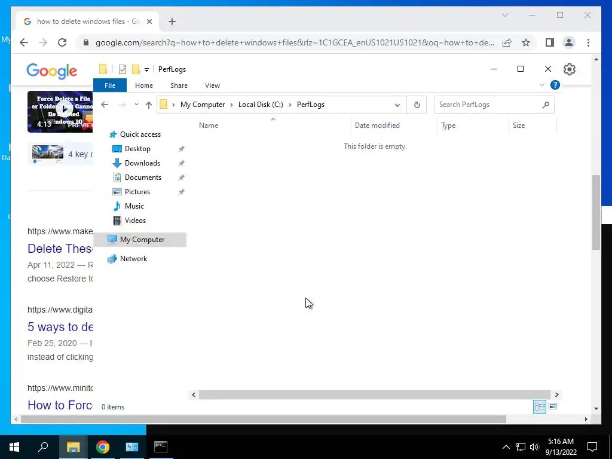Switch to Details view layout
This screenshot has width=612, height=459.
(x=540, y=406)
